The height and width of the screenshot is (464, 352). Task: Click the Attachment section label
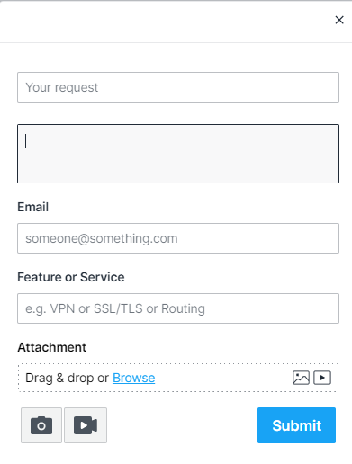(x=52, y=347)
